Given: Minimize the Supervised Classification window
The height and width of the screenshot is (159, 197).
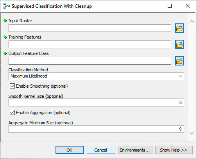Looking at the screenshot, I should [x=152, y=6].
